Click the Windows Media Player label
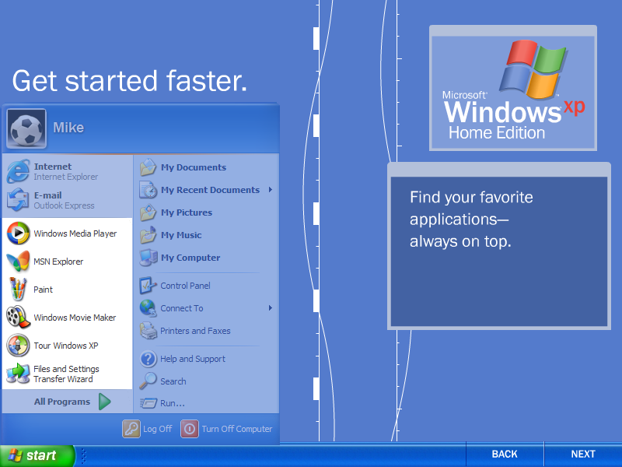The height and width of the screenshot is (467, 622). (75, 233)
